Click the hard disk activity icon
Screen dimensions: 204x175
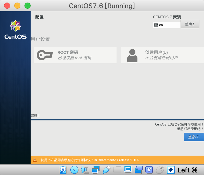click(x=63, y=170)
